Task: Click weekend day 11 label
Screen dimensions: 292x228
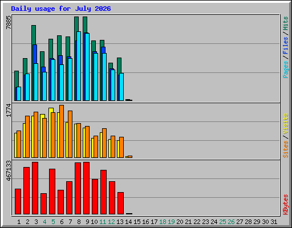Action: click(103, 222)
